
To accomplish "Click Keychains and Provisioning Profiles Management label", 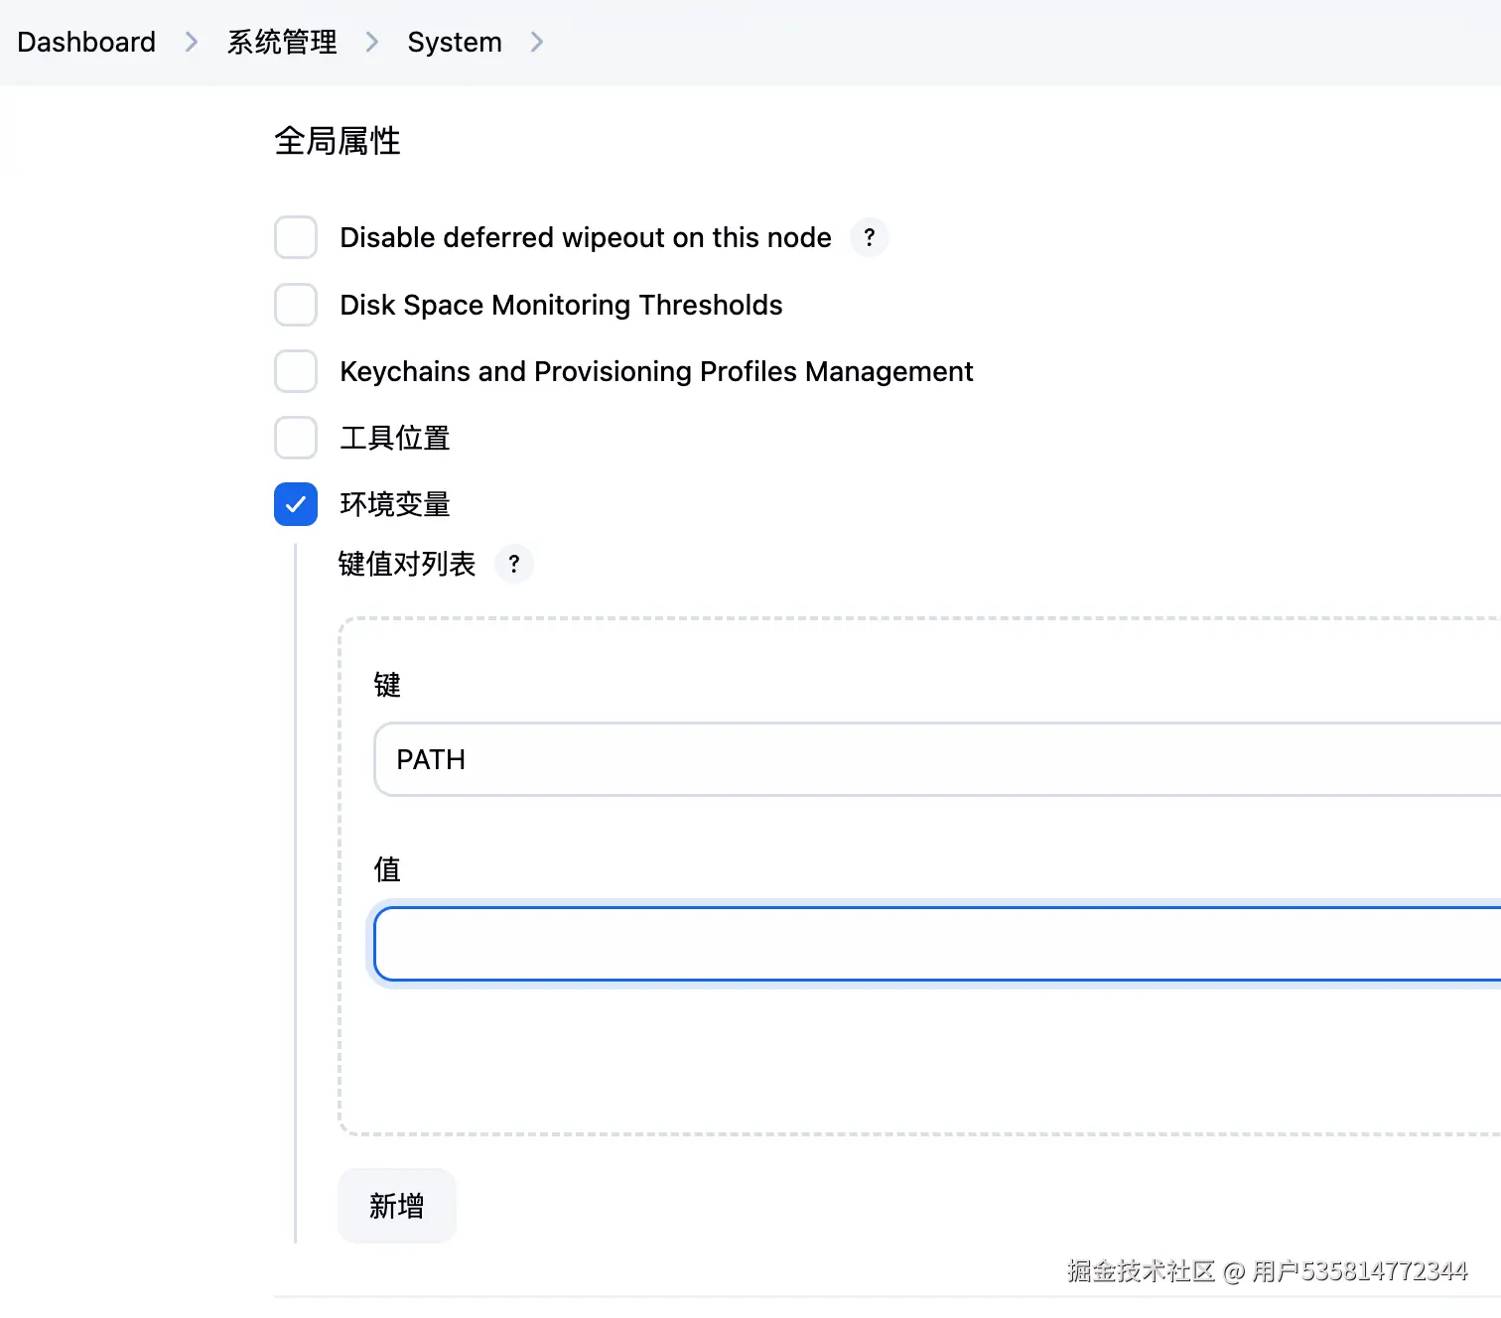I will point(656,371).
